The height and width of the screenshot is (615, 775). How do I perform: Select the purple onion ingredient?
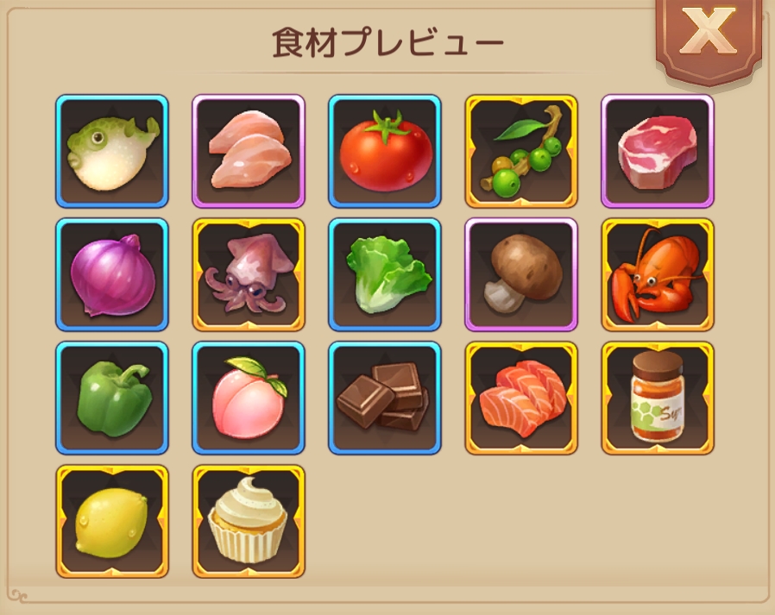pyautogui.click(x=112, y=274)
